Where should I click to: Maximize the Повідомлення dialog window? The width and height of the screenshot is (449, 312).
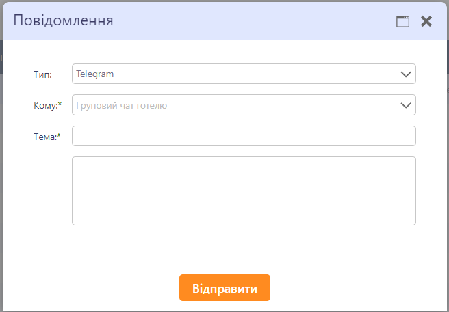[402, 21]
